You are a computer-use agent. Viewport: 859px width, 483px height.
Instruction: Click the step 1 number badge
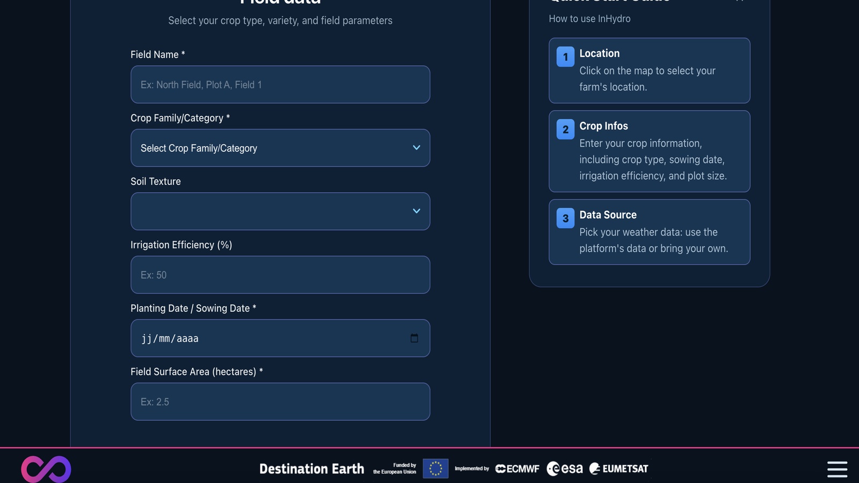pos(565,57)
